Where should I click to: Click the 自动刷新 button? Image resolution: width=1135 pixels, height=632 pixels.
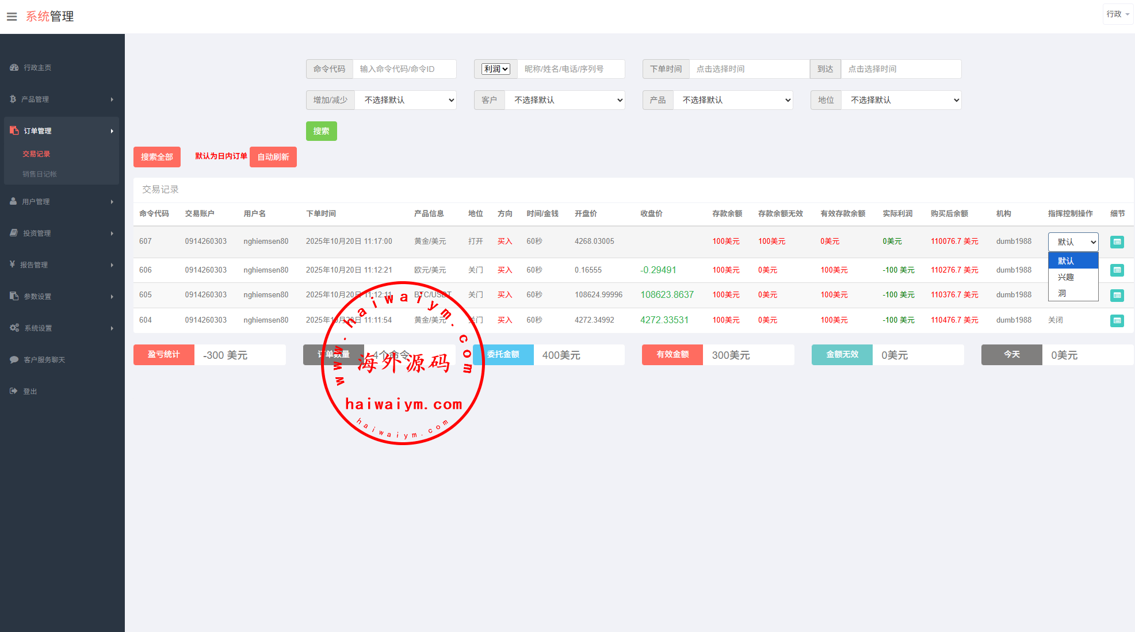click(x=273, y=157)
